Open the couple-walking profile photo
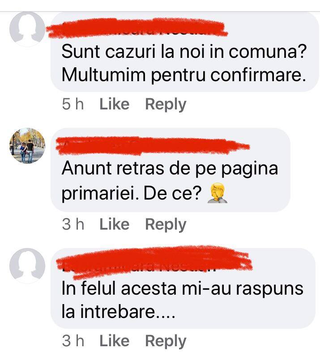 [x=27, y=145]
